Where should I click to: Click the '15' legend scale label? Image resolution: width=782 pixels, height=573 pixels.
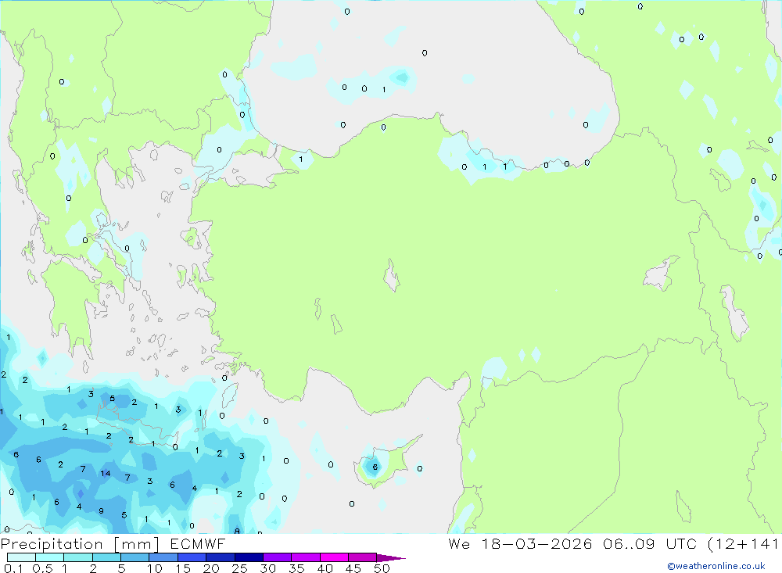[x=183, y=568]
